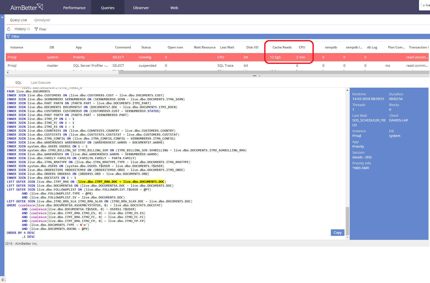
Task: Click the SQL pane vertical scrollbar thumb
Action: click(x=347, y=221)
